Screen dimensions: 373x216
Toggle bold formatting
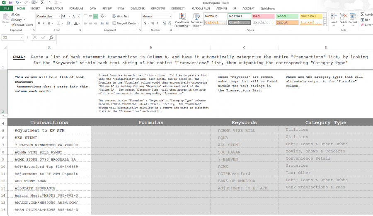tap(39, 23)
